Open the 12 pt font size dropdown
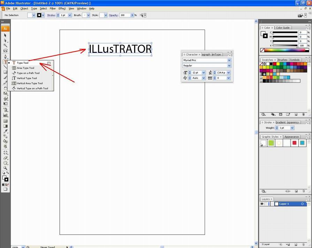 [204, 73]
